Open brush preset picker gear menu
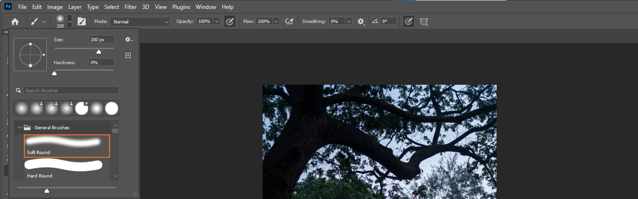638x199 pixels. [128, 40]
